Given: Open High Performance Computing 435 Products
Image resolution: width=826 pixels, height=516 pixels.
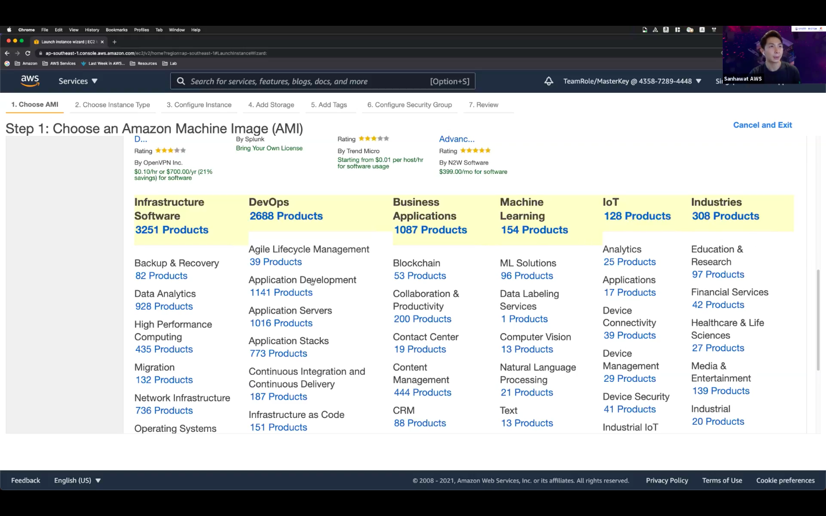Looking at the screenshot, I should coord(164,349).
